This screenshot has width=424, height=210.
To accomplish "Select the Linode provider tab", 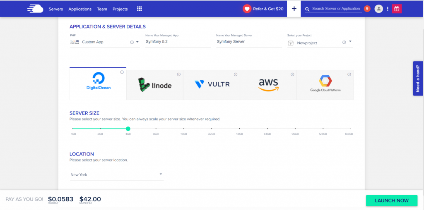I will [154, 85].
